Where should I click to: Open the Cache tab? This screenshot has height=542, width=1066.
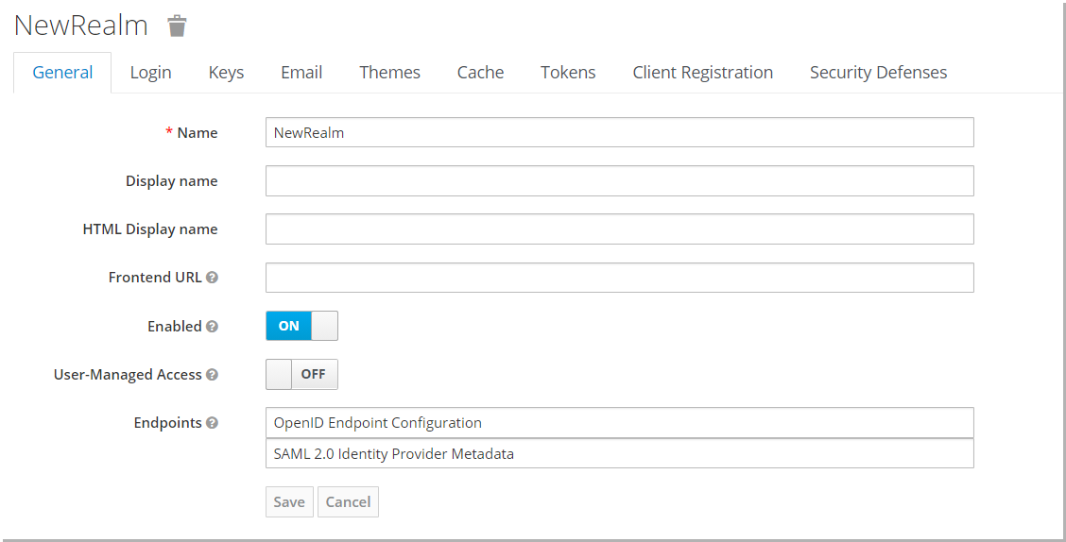pyautogui.click(x=480, y=72)
